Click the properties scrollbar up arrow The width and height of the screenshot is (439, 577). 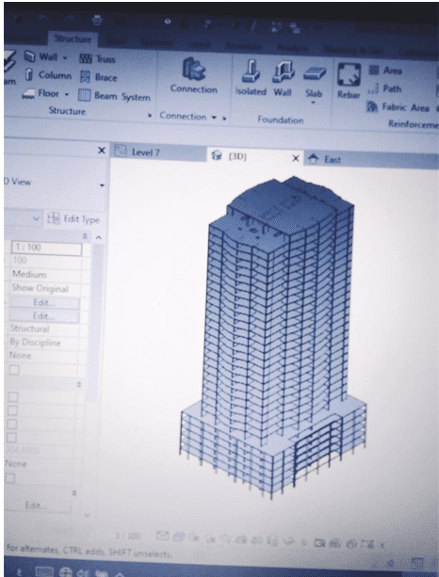coord(98,238)
